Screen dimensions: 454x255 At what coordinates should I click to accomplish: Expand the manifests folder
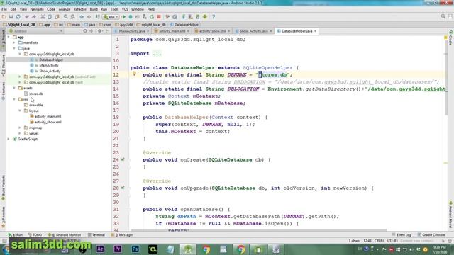pos(14,42)
